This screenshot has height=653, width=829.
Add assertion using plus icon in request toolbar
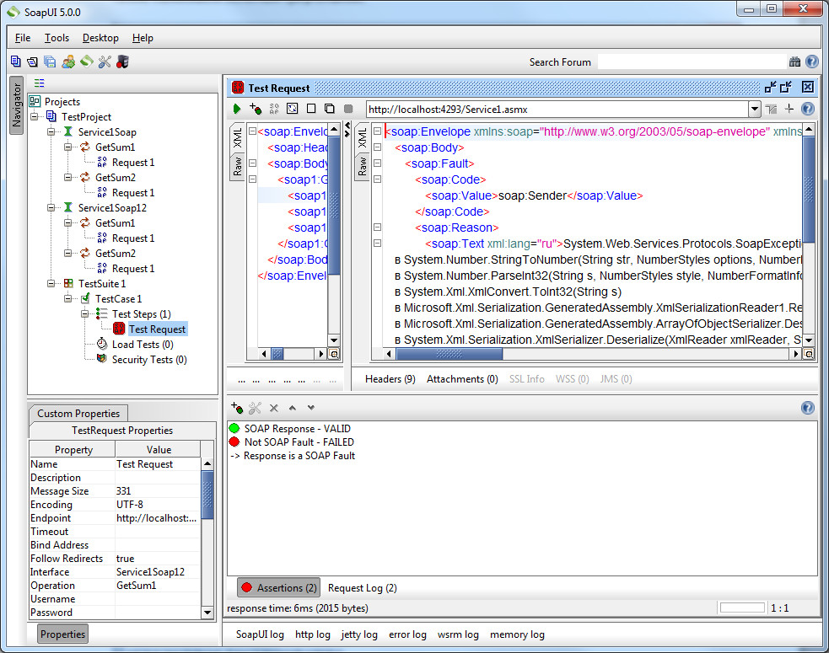(256, 109)
